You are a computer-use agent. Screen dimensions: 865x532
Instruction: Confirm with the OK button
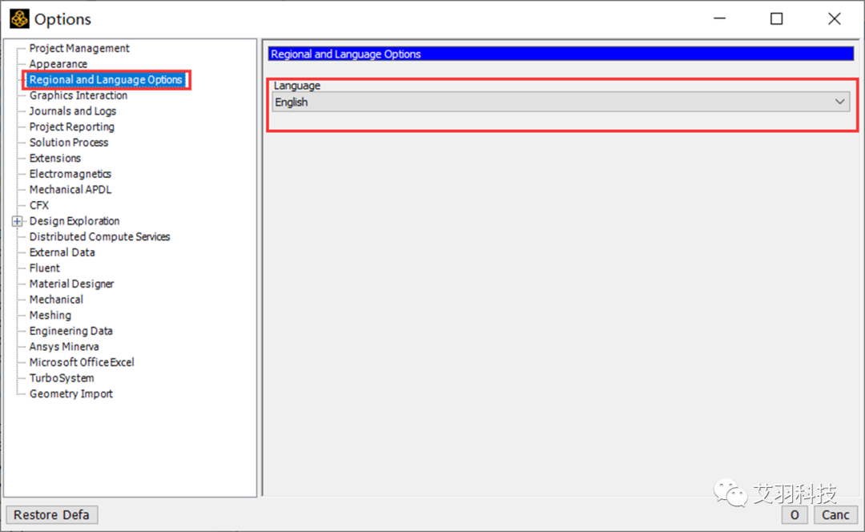(795, 515)
